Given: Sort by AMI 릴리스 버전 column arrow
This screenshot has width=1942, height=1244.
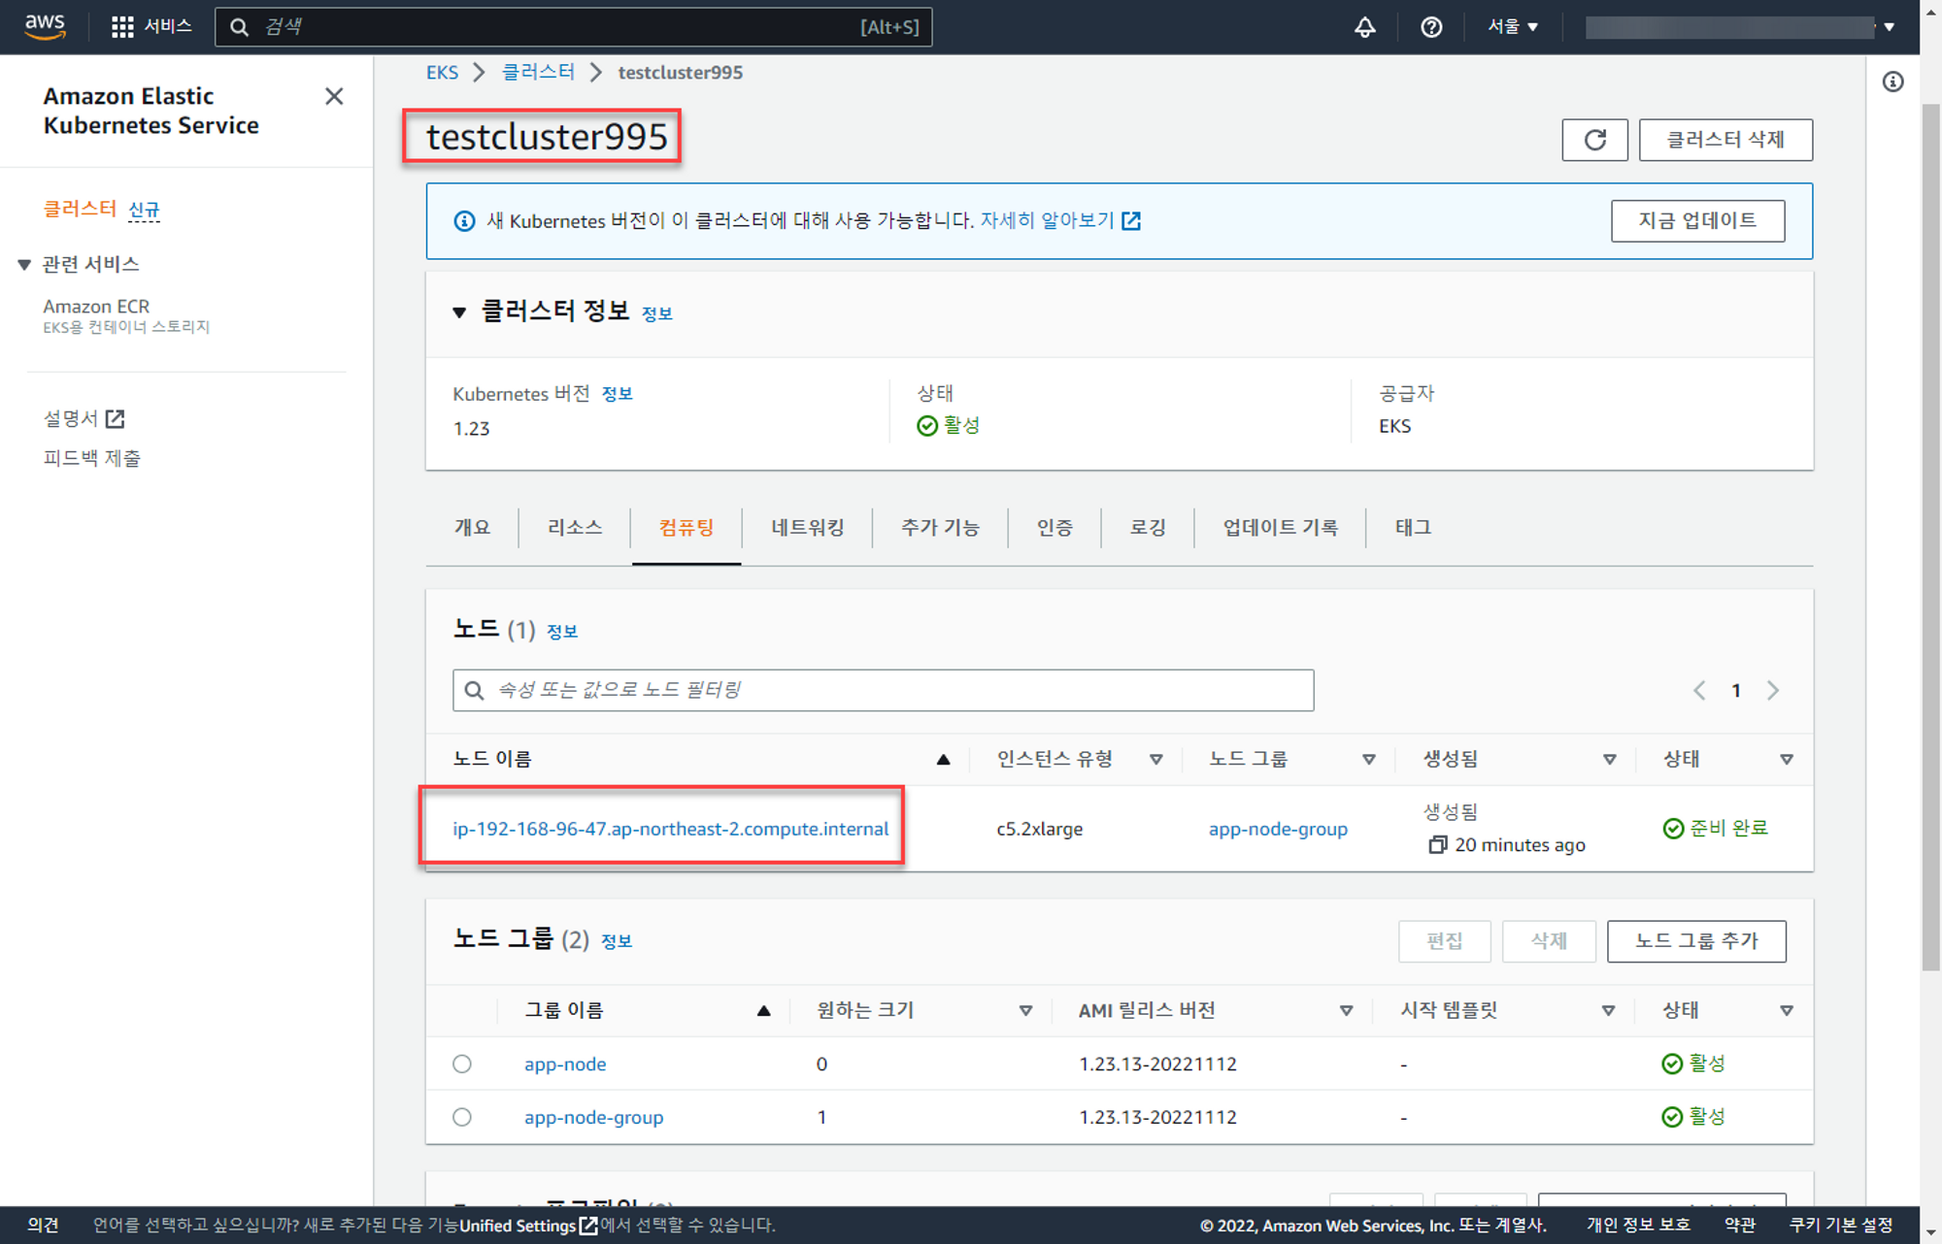Looking at the screenshot, I should click(1346, 1011).
